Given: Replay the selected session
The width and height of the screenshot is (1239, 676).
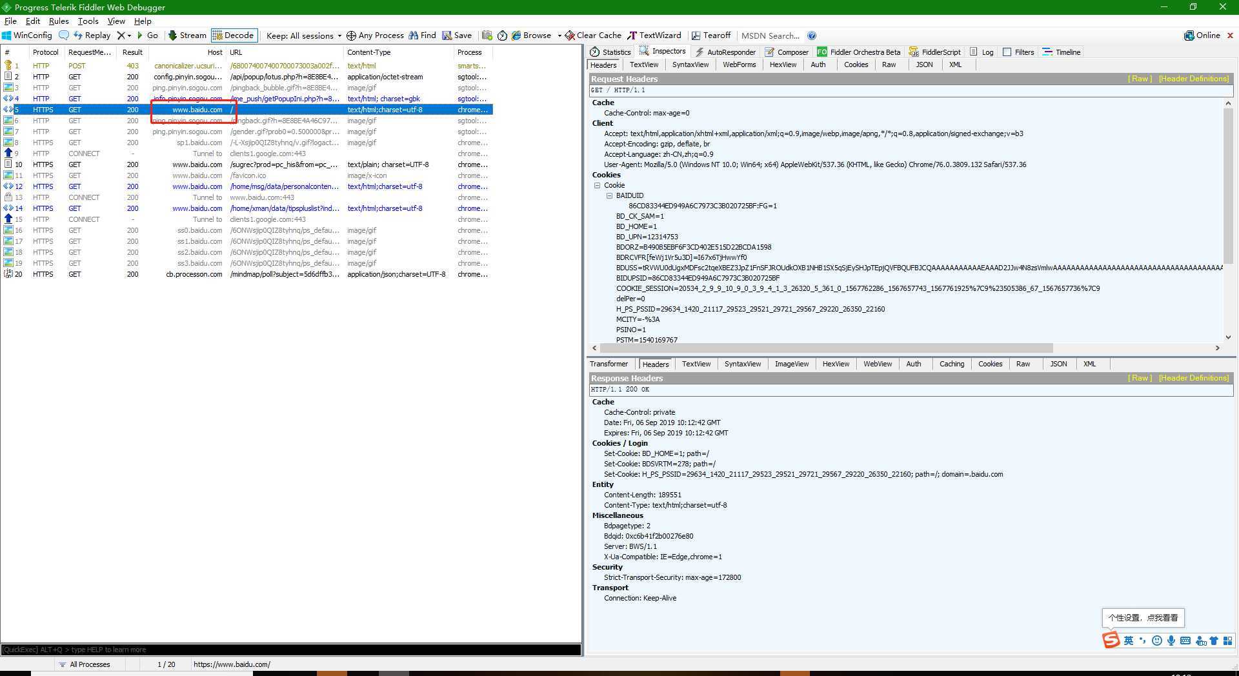Looking at the screenshot, I should tap(92, 35).
